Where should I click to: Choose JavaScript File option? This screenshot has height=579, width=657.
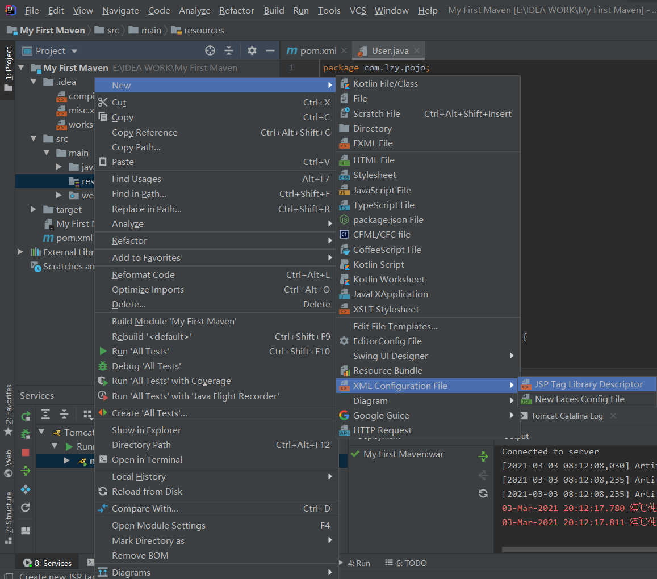pos(428,191)
